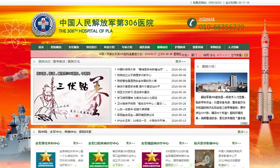Switch to the 医学前沿 tab
Viewport: 280px width, 168px height.
click(59, 61)
